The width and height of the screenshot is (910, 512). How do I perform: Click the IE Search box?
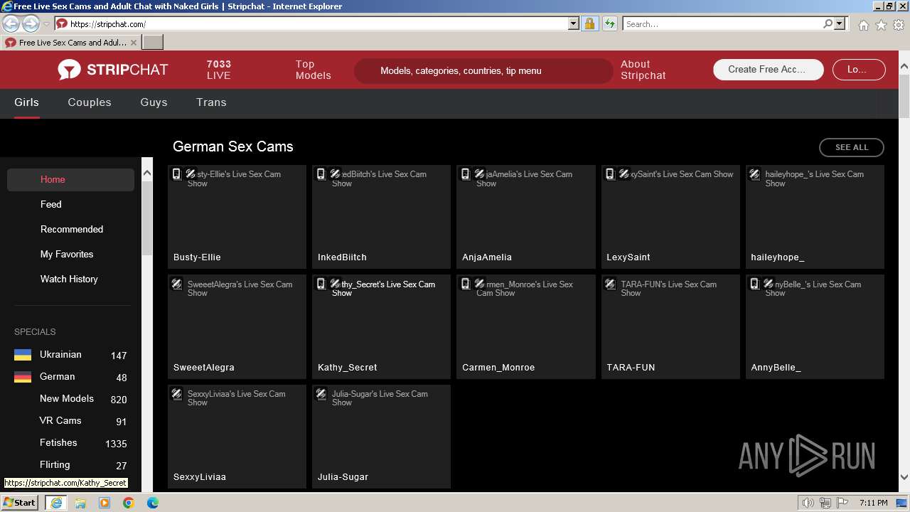(x=723, y=23)
